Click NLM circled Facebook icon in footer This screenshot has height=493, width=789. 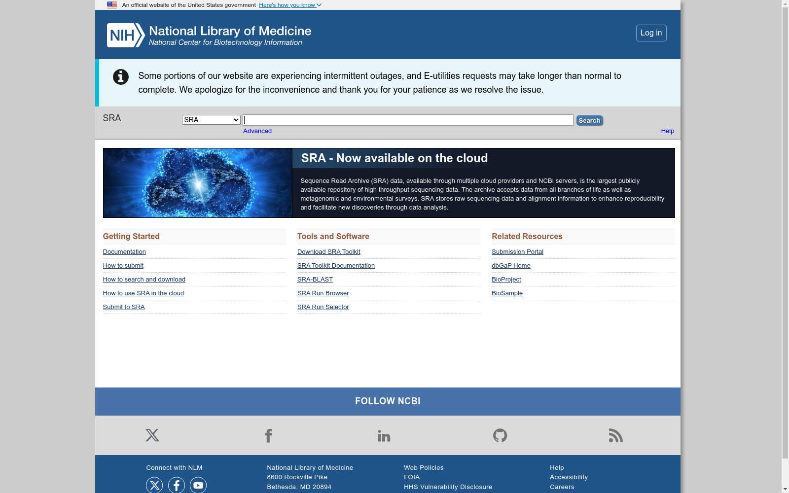[177, 485]
